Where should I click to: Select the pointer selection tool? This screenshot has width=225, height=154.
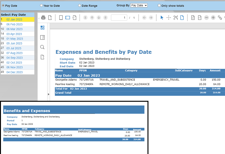point(162,17)
